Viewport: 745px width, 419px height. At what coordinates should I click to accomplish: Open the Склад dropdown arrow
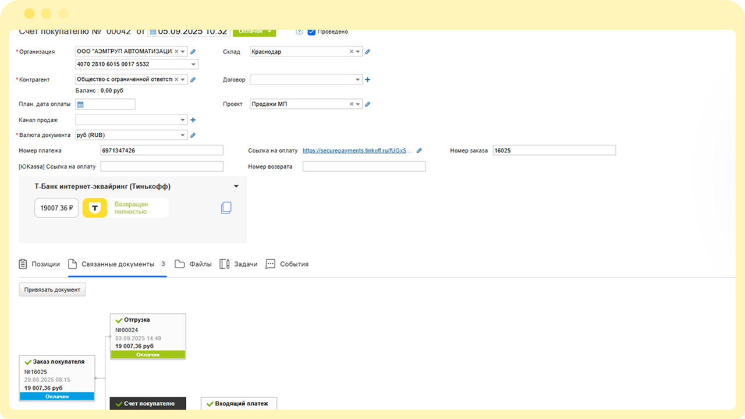tap(358, 51)
